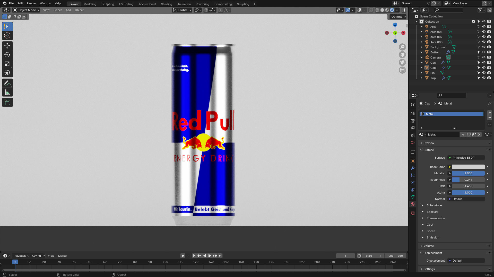The image size is (494, 277).
Task: Switch to solid viewport shading
Action: pos(382,10)
